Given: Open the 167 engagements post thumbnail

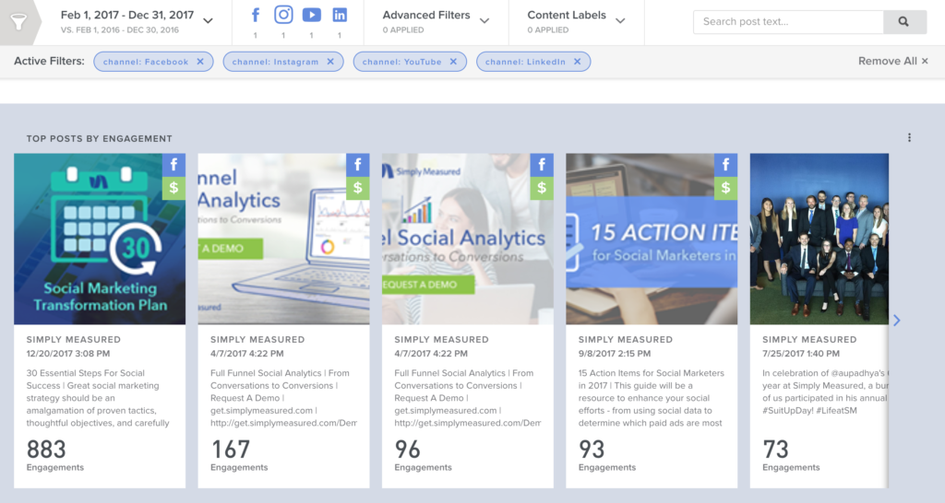Looking at the screenshot, I should [284, 239].
